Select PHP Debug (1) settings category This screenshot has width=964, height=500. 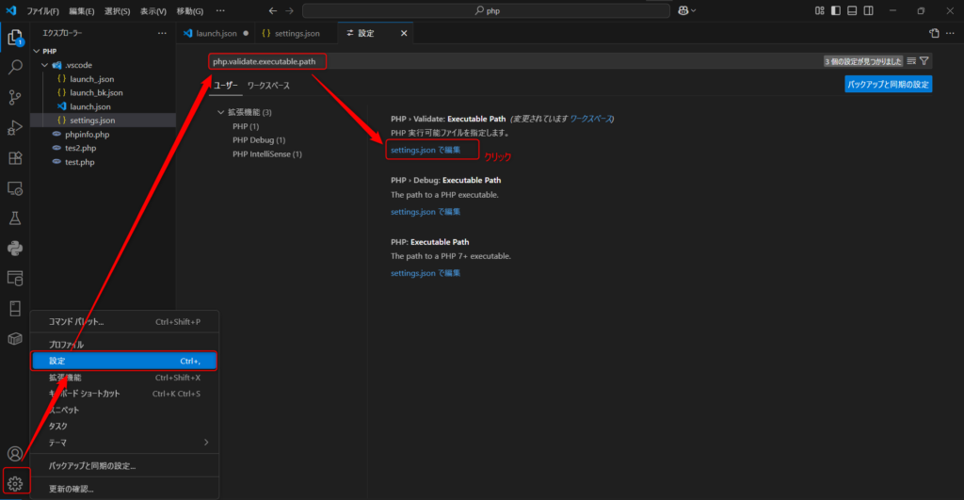[259, 140]
